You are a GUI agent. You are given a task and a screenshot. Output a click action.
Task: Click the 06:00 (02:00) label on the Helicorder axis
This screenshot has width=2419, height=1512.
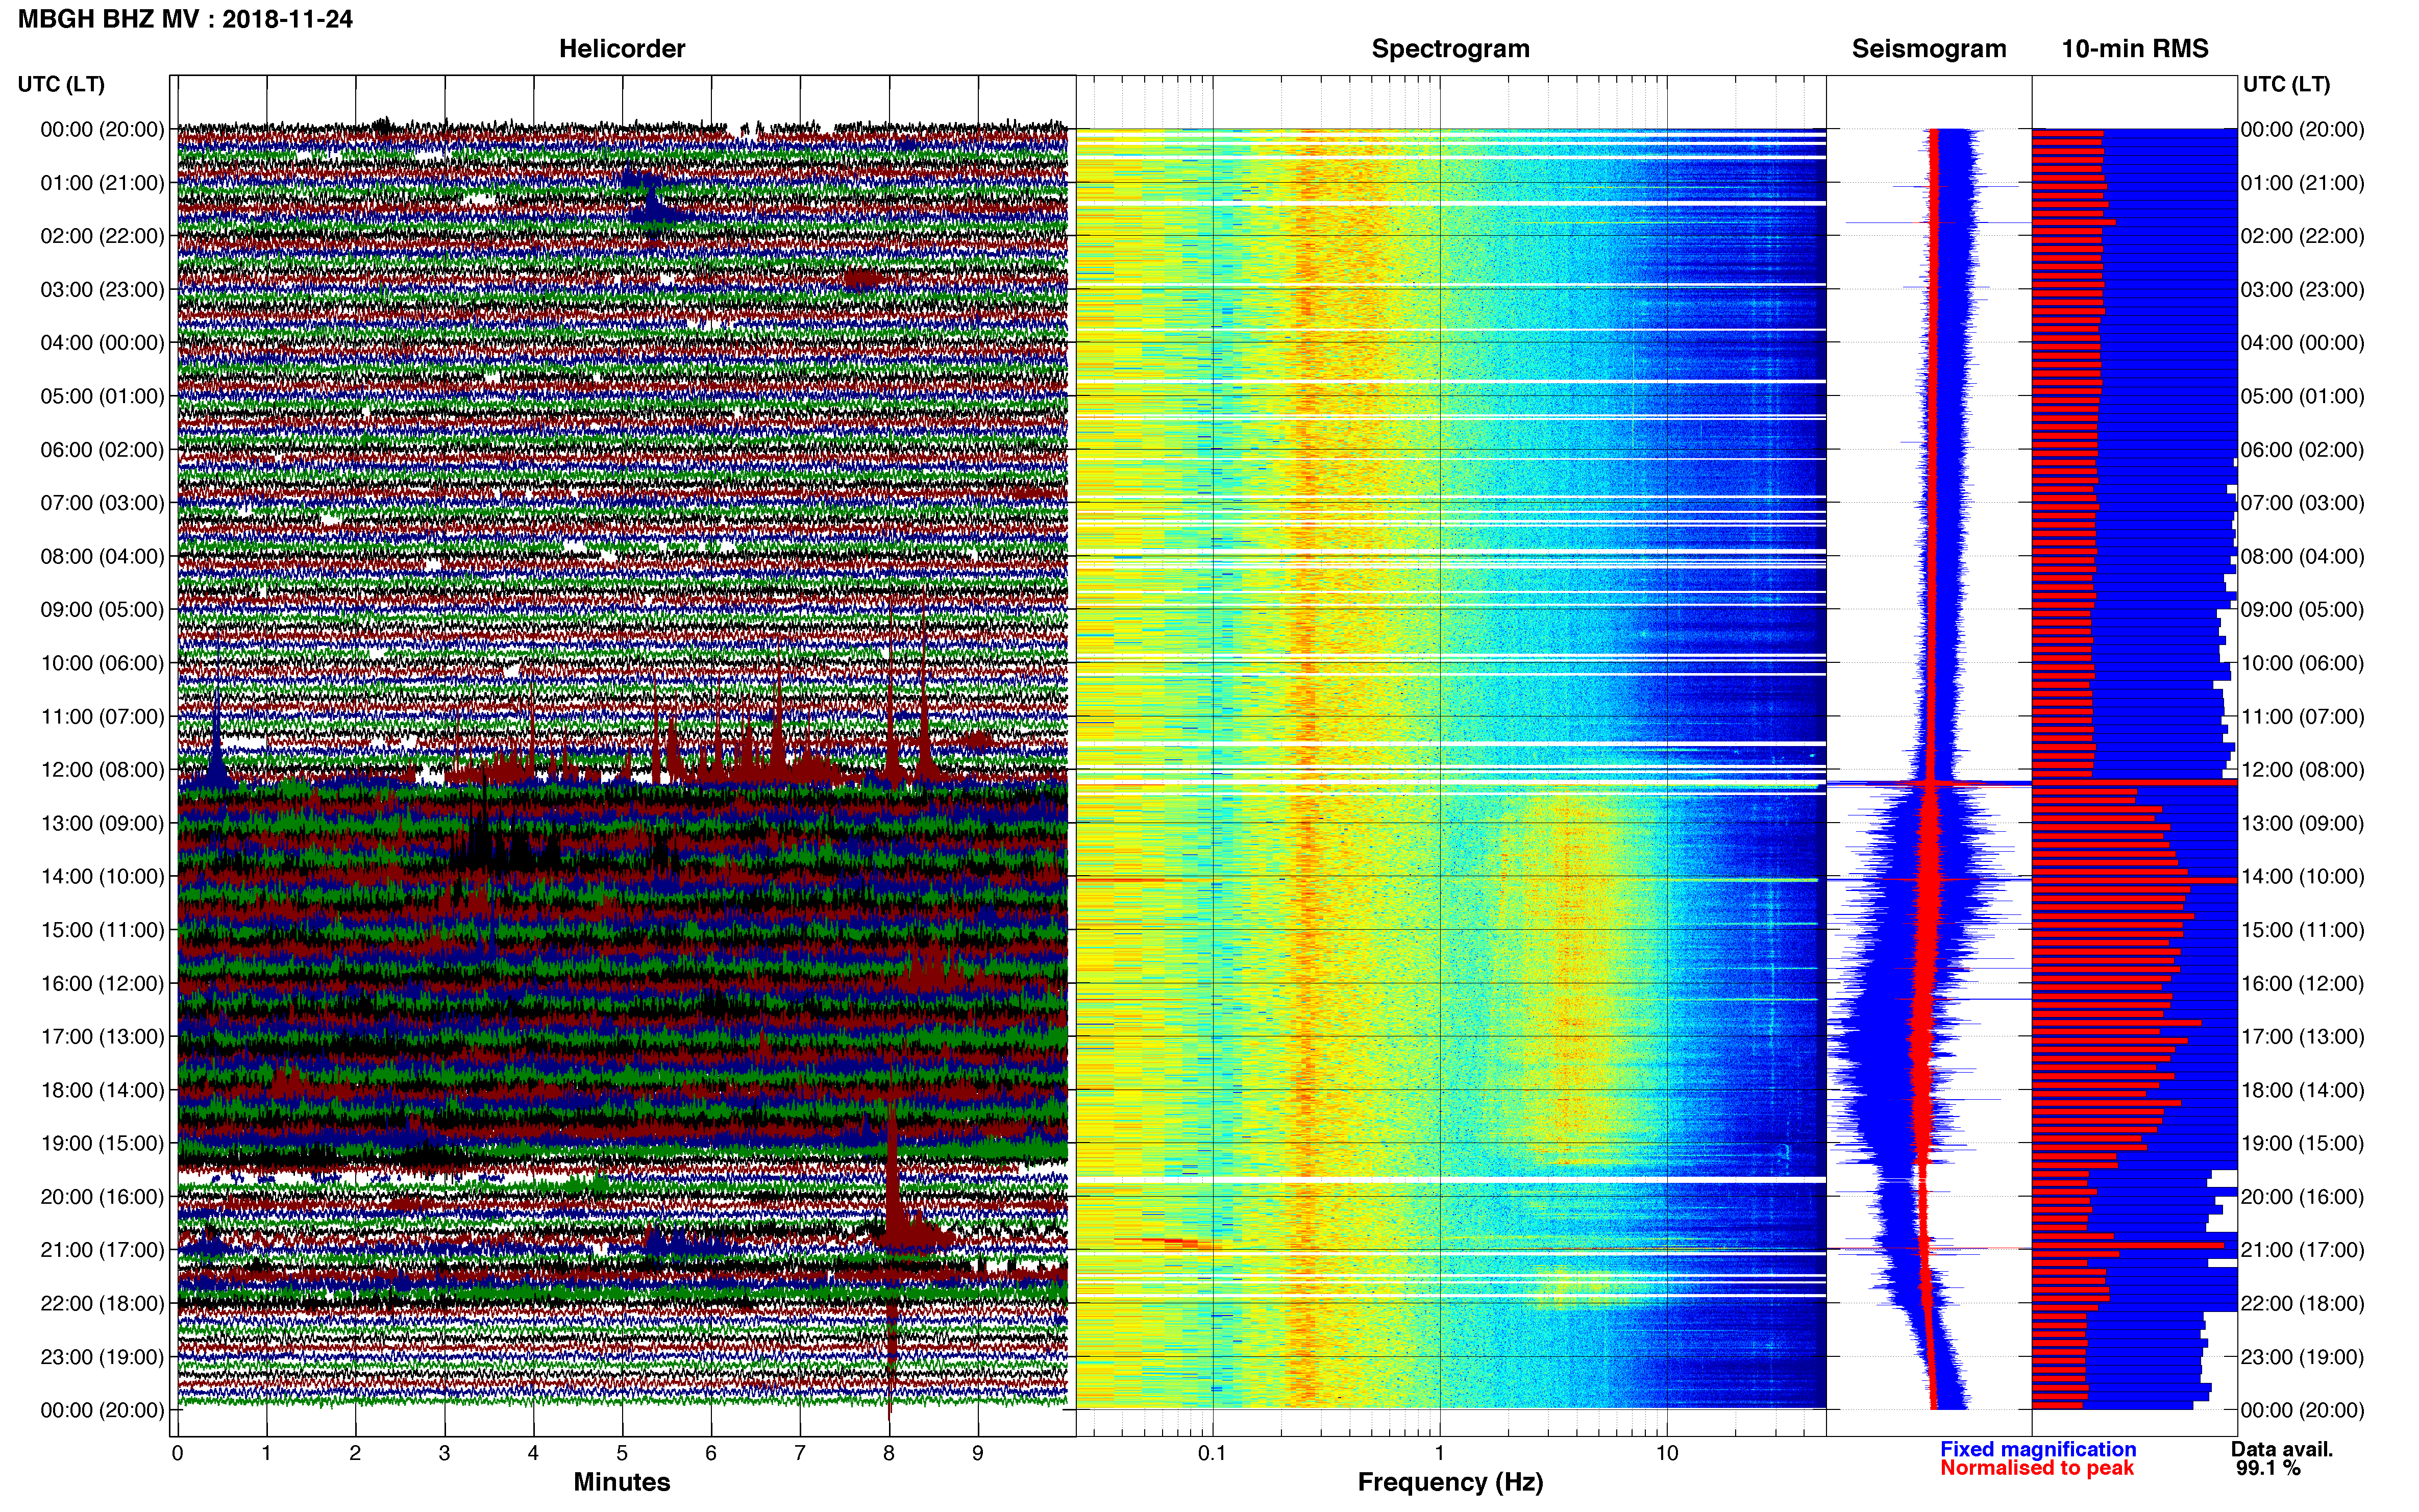click(102, 449)
